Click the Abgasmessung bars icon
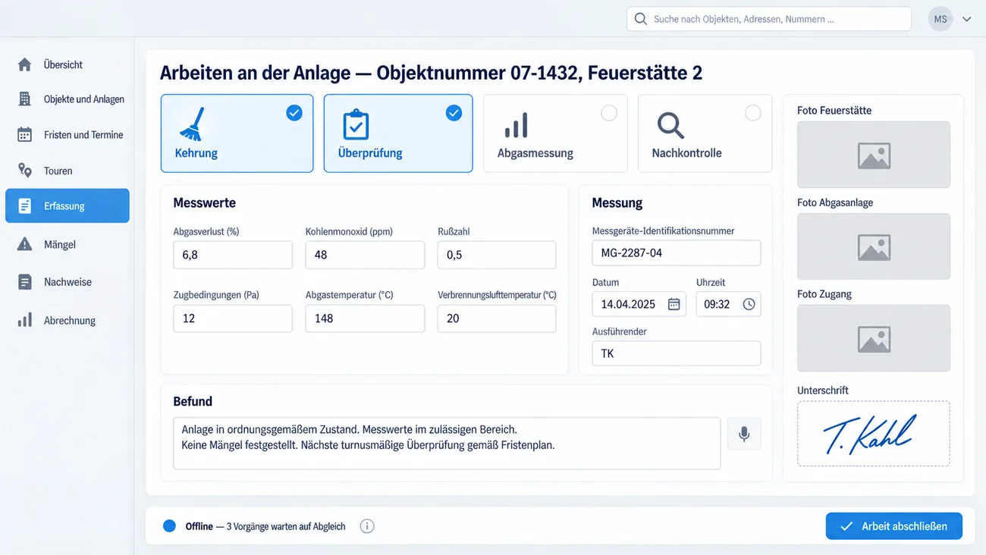The image size is (986, 555). click(x=517, y=126)
